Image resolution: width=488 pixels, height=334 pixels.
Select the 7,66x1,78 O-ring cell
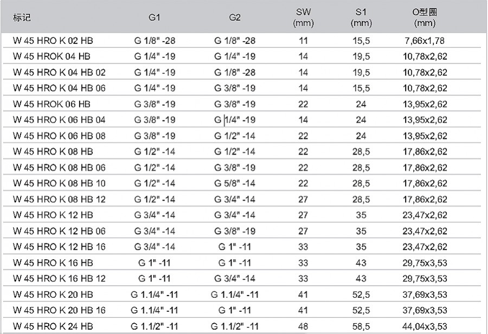click(x=425, y=41)
